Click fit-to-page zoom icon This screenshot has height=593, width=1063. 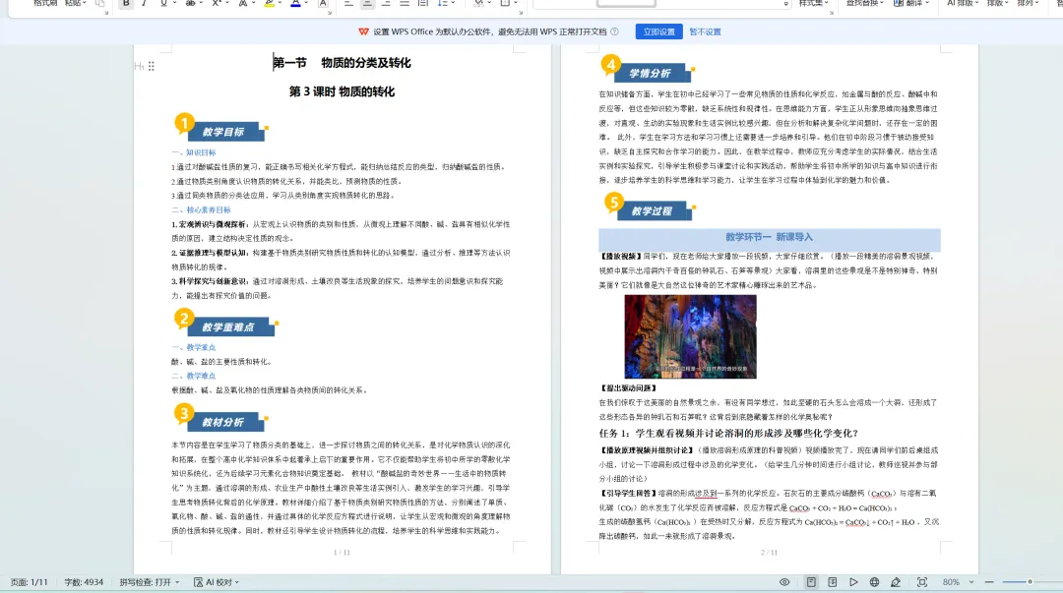[x=922, y=582]
